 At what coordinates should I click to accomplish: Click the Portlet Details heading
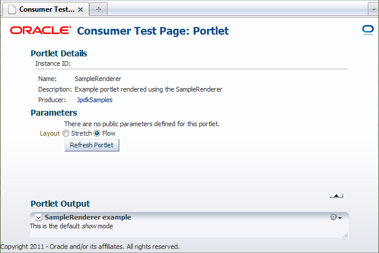59,53
